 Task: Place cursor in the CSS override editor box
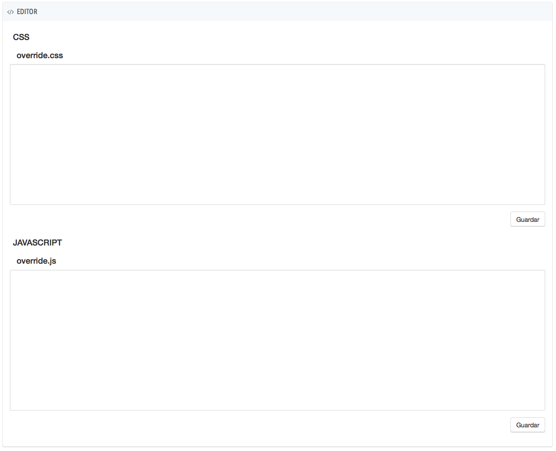[277, 135]
